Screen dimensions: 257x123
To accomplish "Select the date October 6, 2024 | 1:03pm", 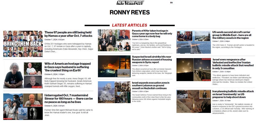I will coord(54,74).
